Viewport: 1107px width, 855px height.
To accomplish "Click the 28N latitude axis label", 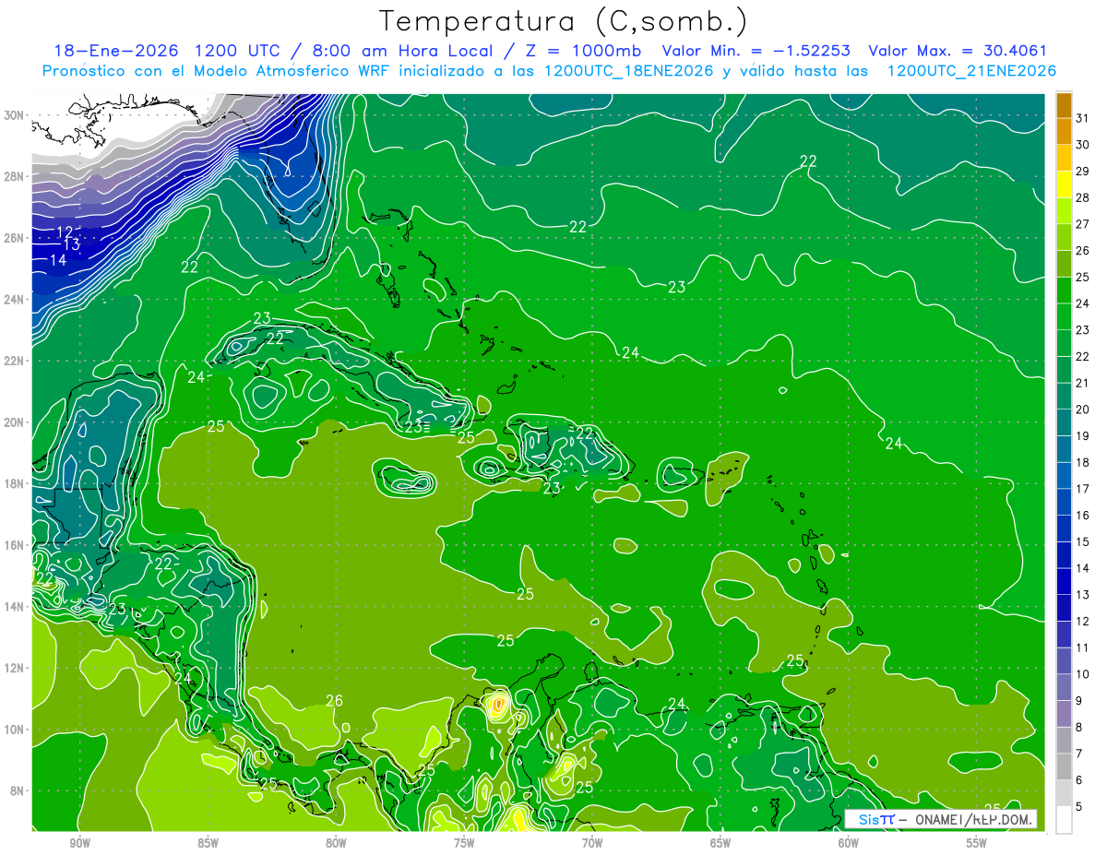I will tap(16, 176).
